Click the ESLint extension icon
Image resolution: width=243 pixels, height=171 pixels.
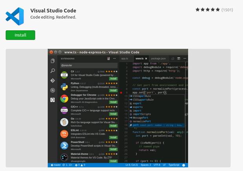[x=64, y=134]
